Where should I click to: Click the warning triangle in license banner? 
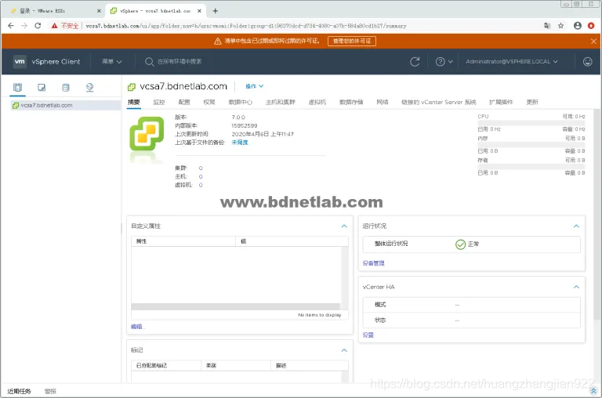point(218,41)
